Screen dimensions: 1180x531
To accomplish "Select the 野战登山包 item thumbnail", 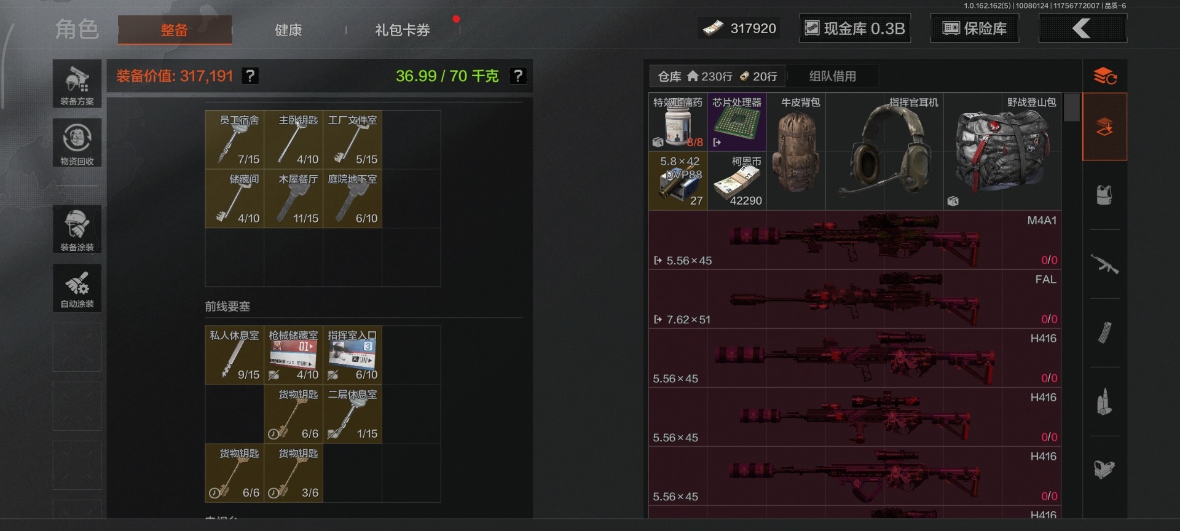I will click(1002, 151).
